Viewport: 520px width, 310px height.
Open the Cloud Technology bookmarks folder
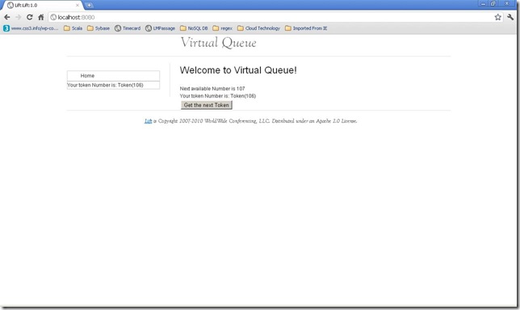tap(258, 28)
